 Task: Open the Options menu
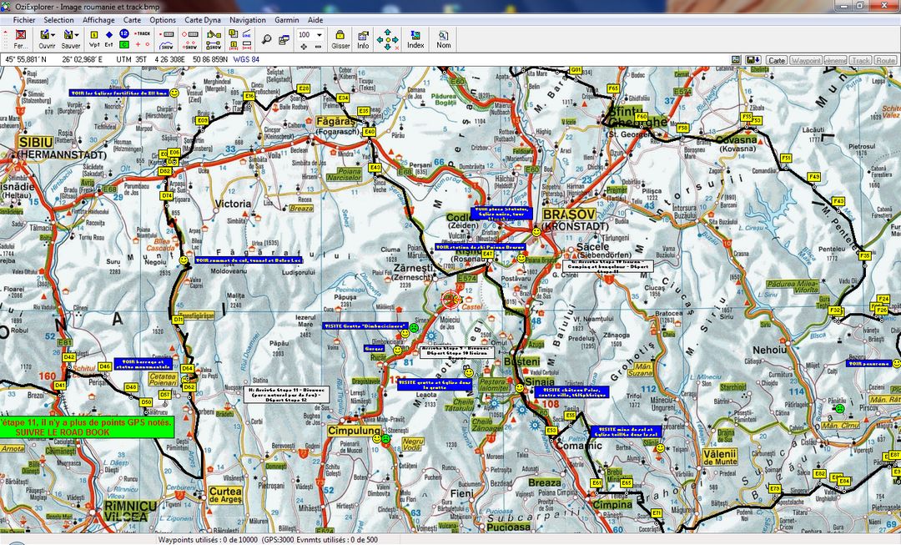point(163,19)
